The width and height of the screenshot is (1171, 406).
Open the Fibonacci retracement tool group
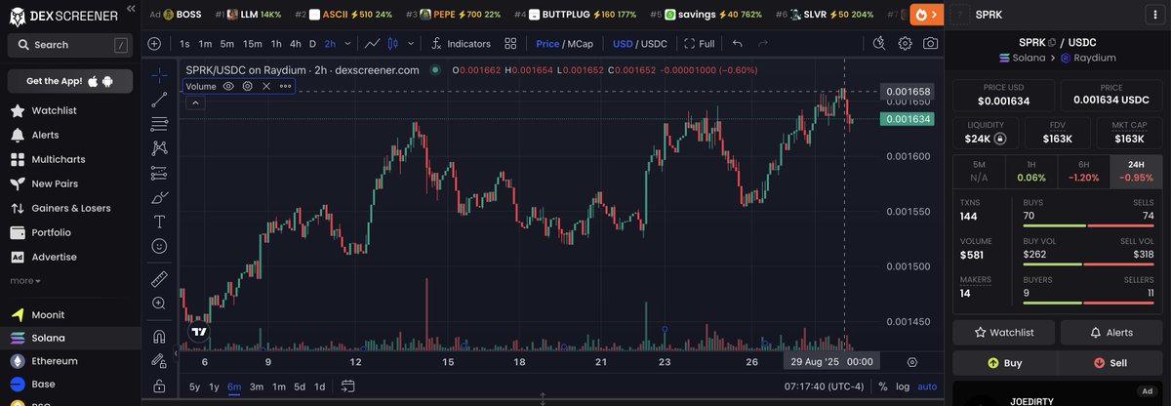pyautogui.click(x=159, y=124)
